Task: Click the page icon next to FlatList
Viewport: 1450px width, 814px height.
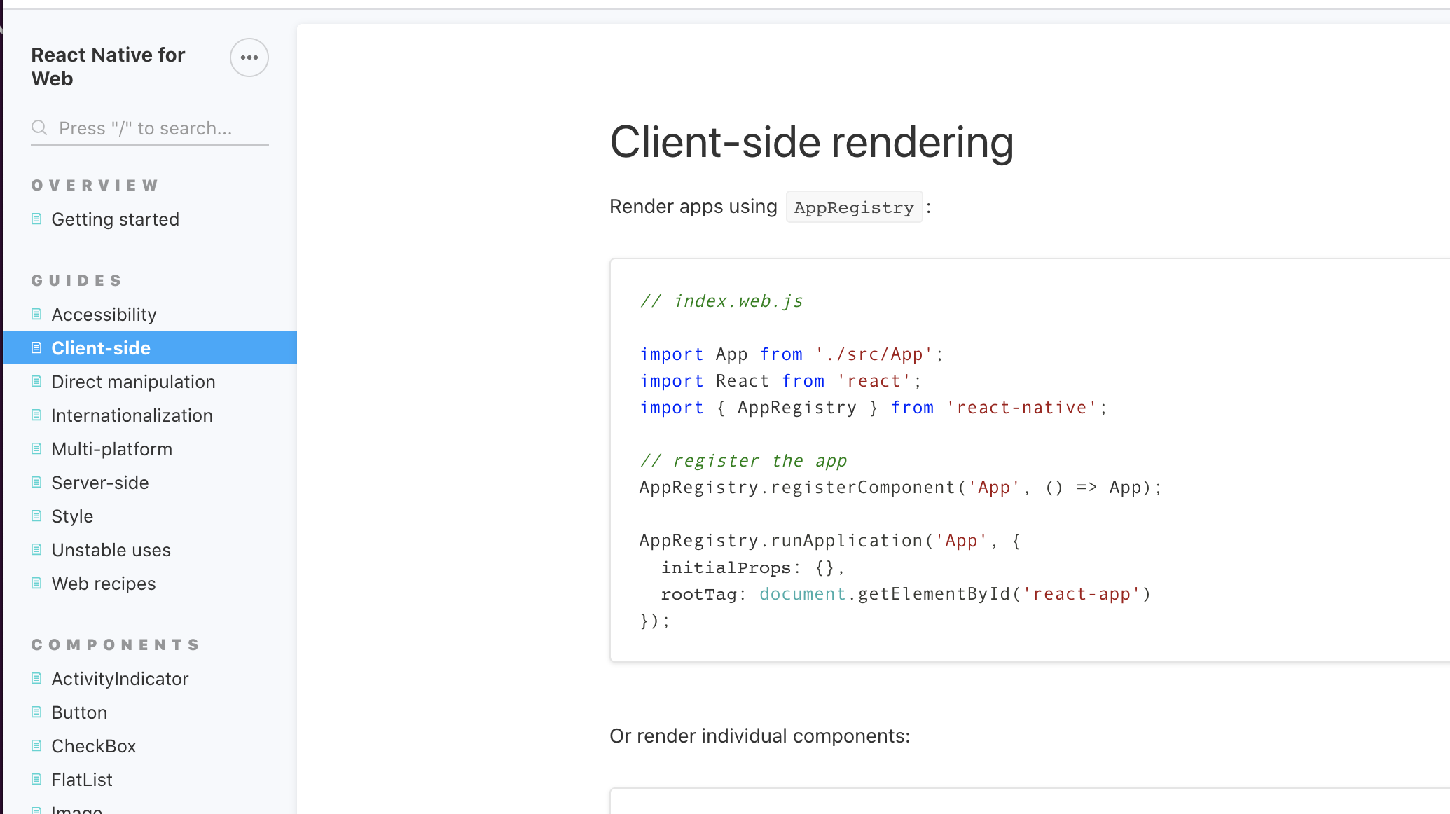Action: point(37,779)
